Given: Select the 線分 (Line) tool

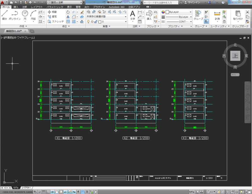Looking at the screenshot, I should (x=4, y=15).
